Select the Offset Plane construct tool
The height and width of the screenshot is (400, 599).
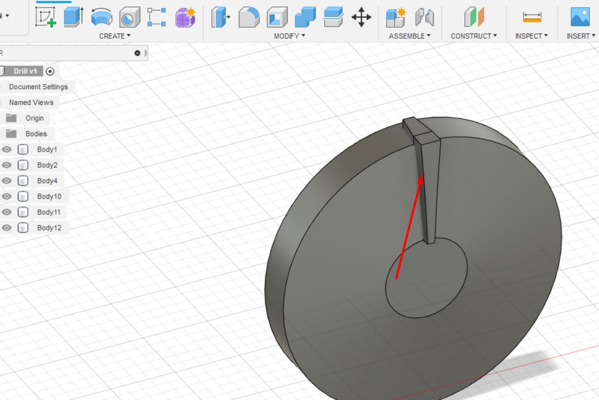(474, 17)
